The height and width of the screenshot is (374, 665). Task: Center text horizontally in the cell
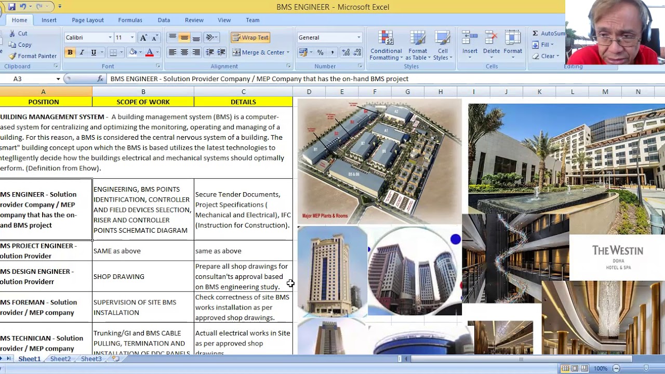click(x=184, y=52)
